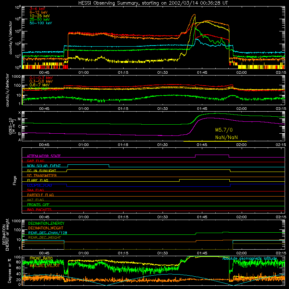The width and height of the screenshot is (289, 289).
Task: Select the PARTICLE_FLAG label
Action: pos(40,195)
